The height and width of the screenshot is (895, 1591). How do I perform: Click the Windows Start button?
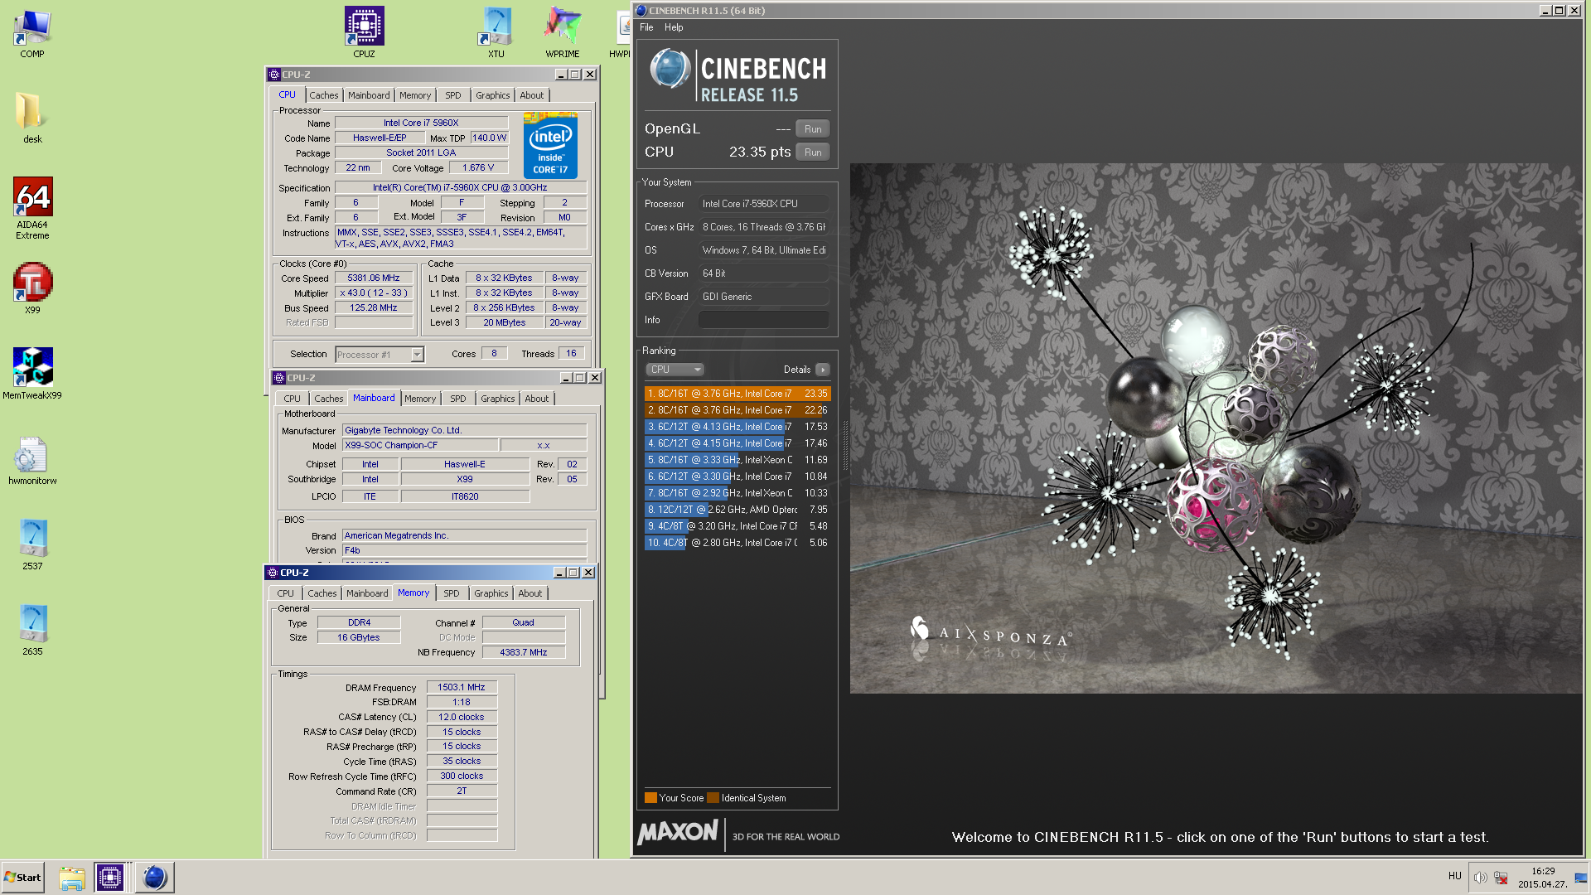click(x=22, y=878)
